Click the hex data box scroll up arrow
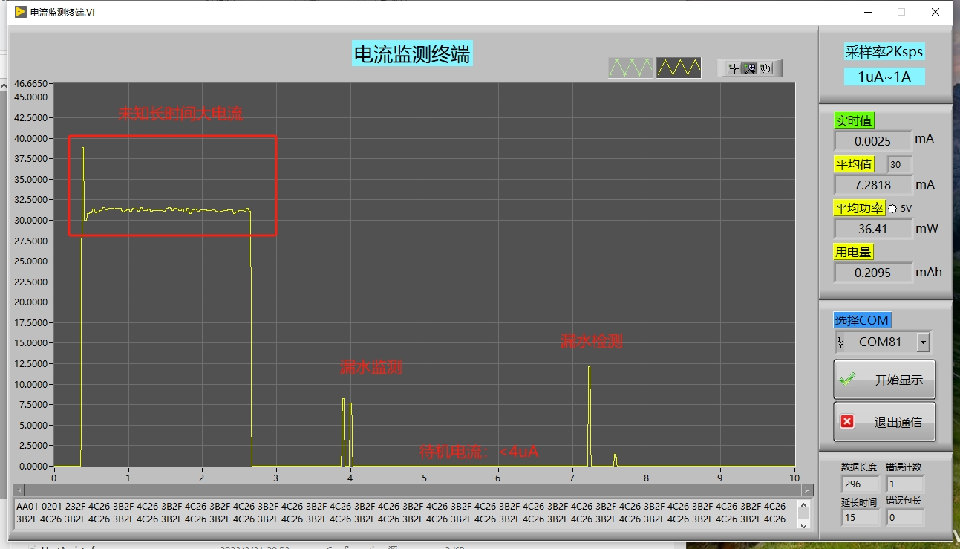The width and height of the screenshot is (960, 549). (x=803, y=507)
